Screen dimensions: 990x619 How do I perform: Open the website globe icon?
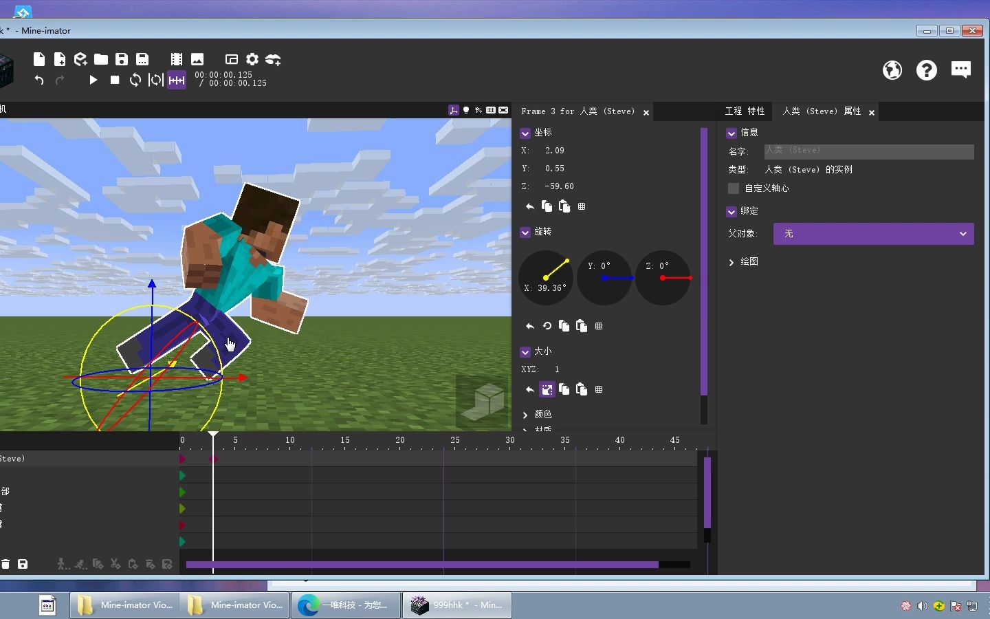point(892,70)
